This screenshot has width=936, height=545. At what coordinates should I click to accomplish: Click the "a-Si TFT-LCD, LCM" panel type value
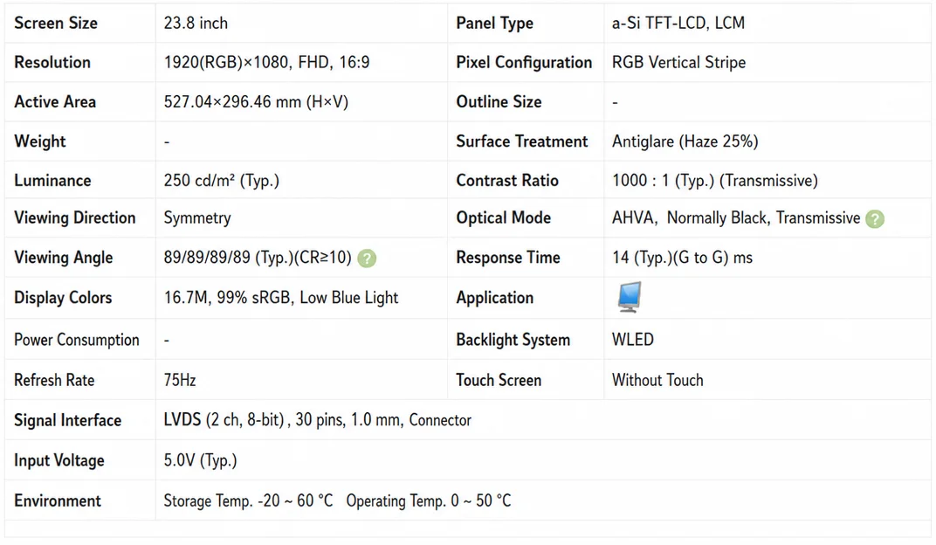point(678,24)
